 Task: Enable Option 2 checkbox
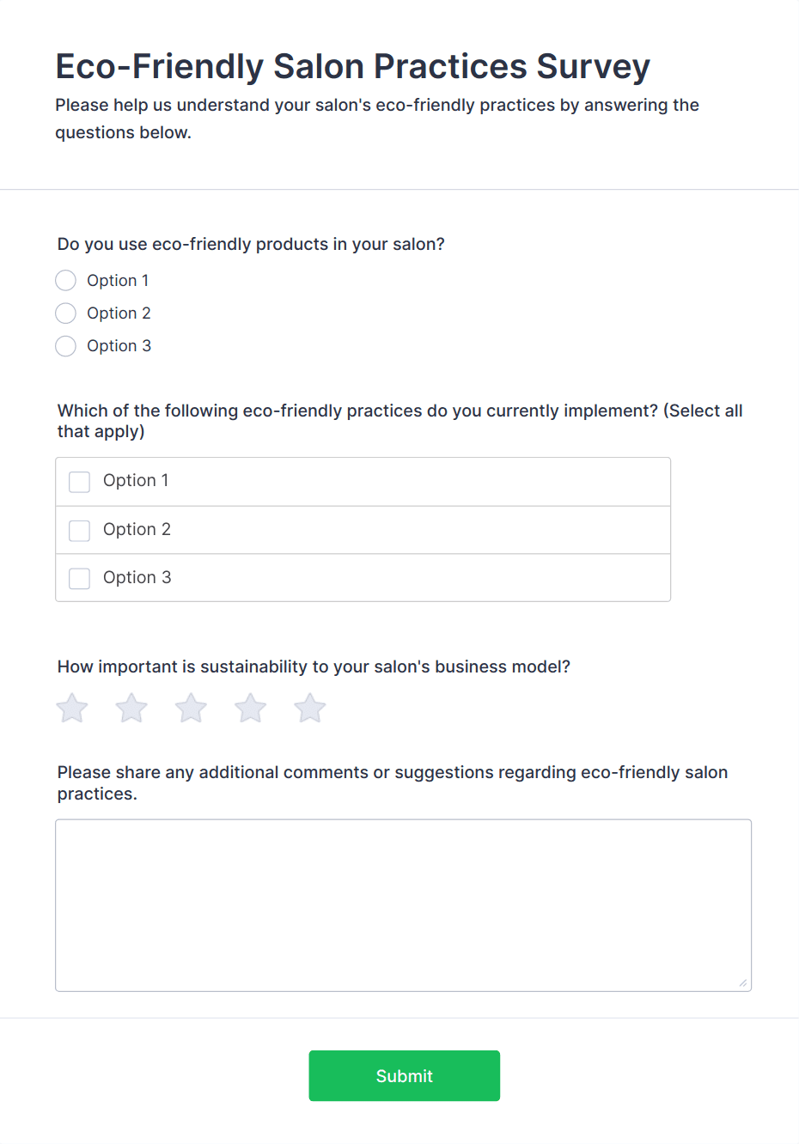[x=79, y=530]
